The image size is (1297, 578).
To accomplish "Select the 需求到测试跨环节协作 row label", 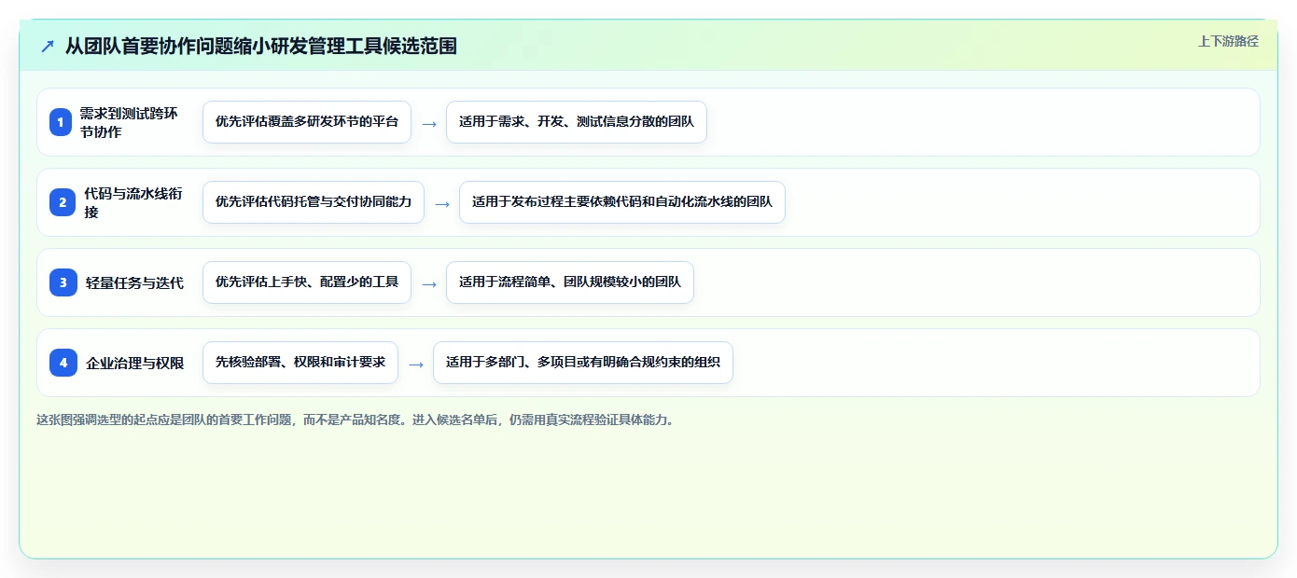I will [129, 122].
